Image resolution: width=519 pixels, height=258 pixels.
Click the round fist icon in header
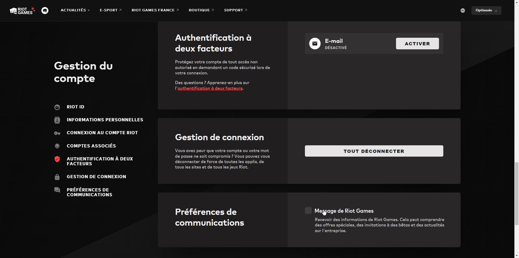tap(45, 11)
